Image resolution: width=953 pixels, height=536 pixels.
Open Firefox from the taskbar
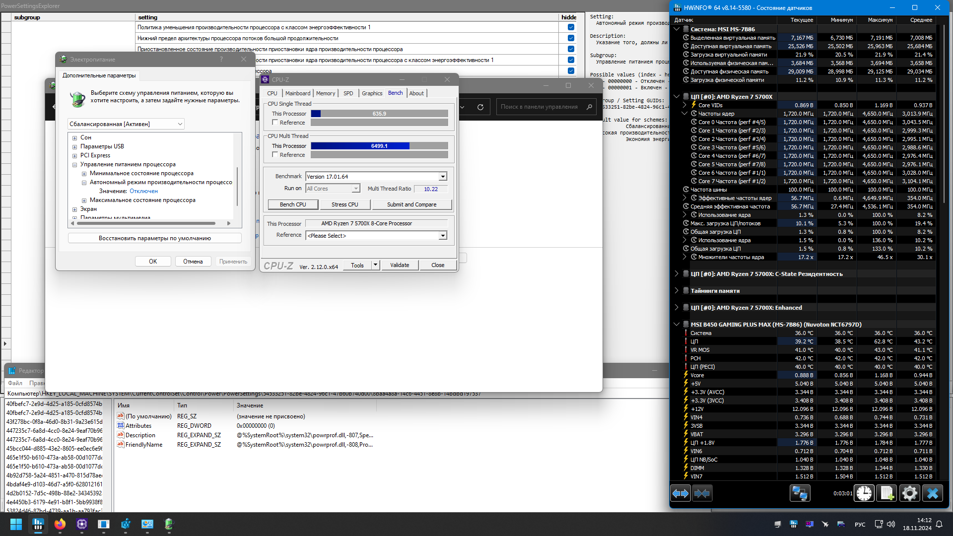click(60, 524)
